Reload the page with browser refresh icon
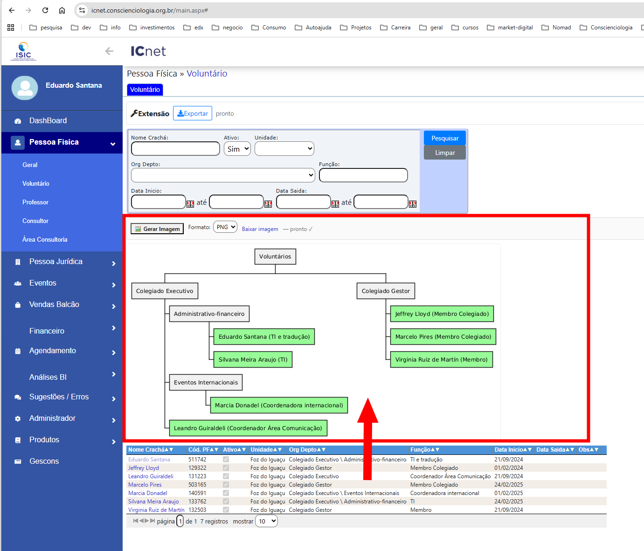The image size is (644, 551). click(45, 10)
